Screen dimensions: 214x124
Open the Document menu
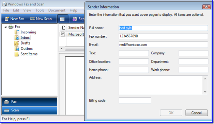[x=57, y=10]
